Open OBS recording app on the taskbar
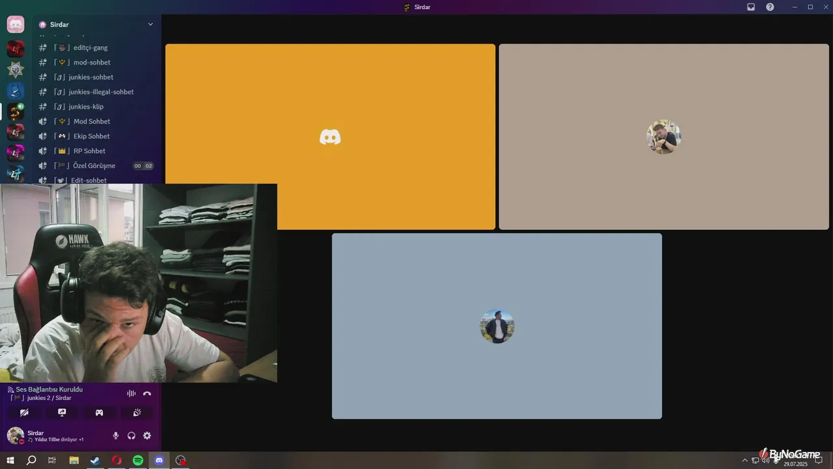The width and height of the screenshot is (833, 469). coord(181,461)
